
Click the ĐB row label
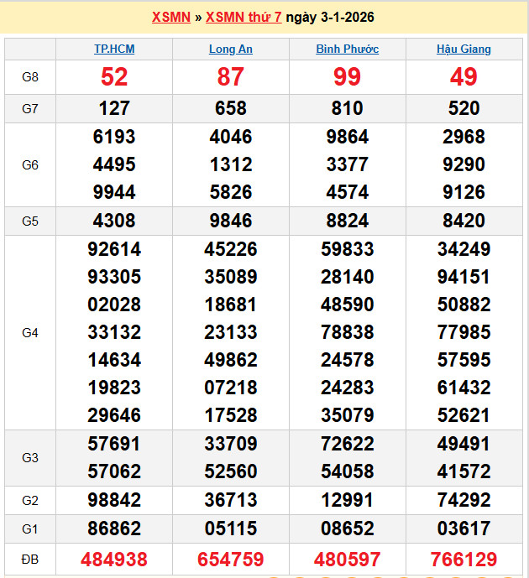(x=30, y=560)
